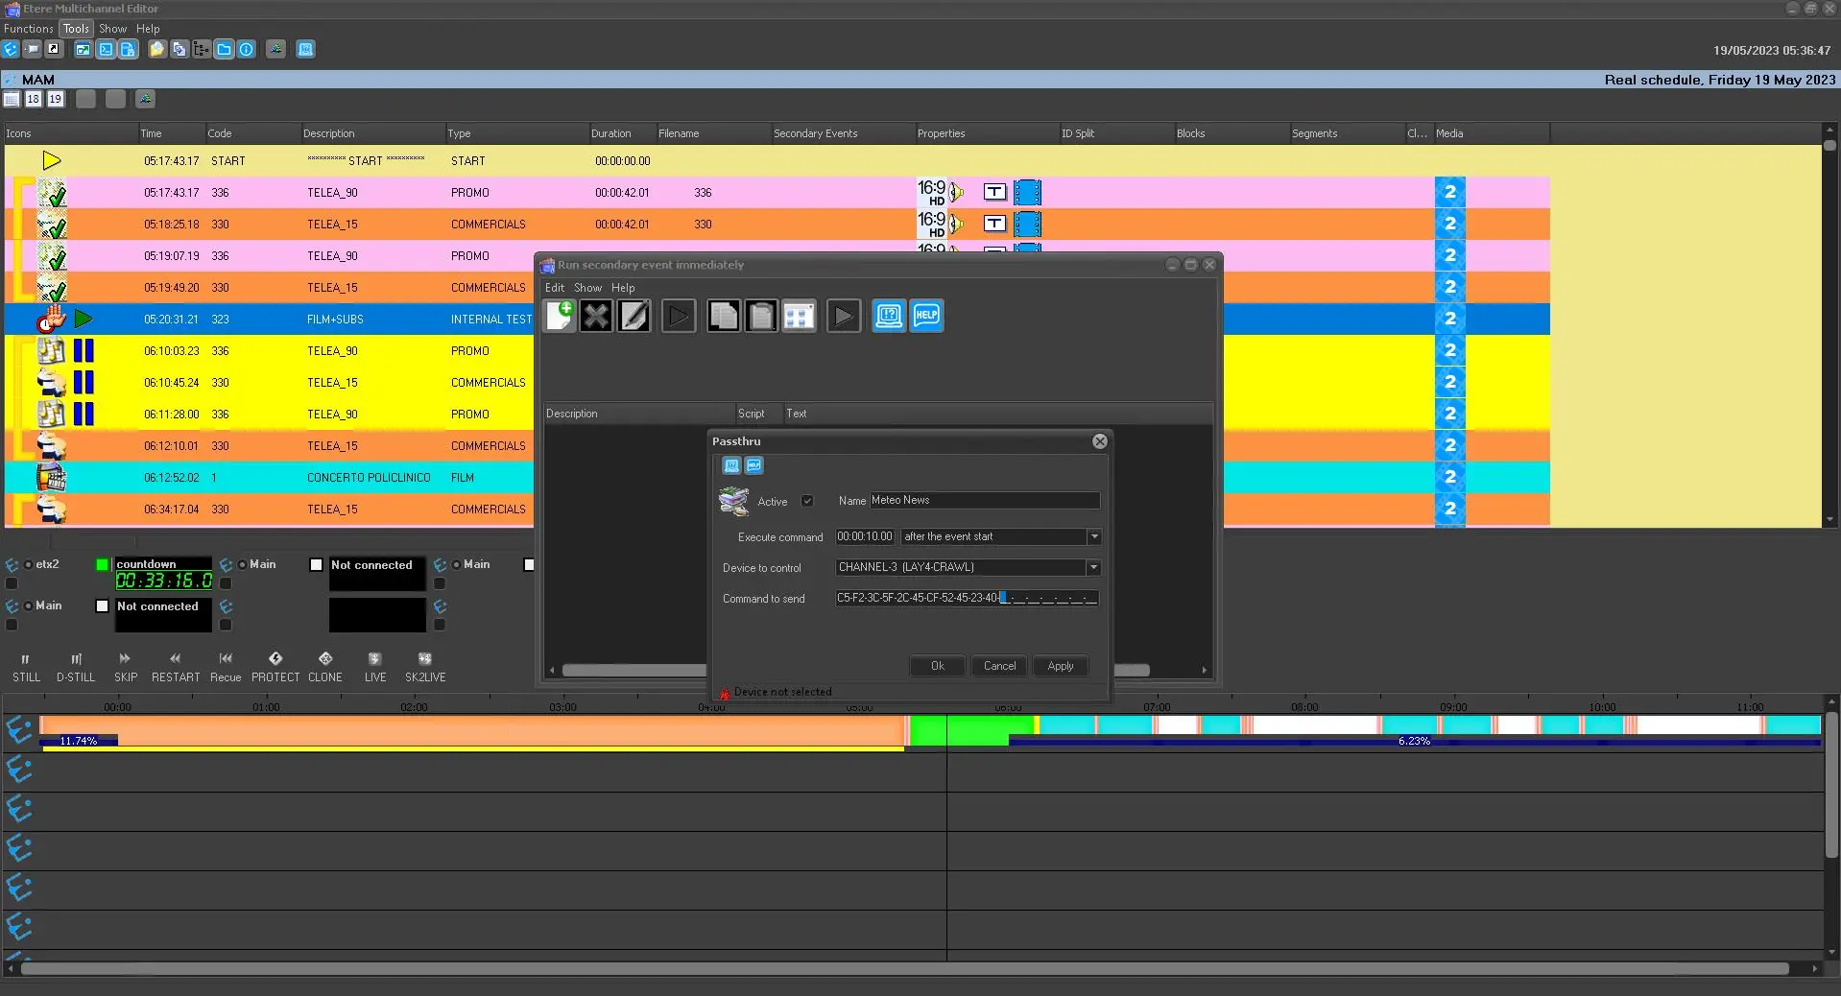1841x996 pixels.
Task: Open the Device to control dropdown
Action: click(x=1093, y=567)
